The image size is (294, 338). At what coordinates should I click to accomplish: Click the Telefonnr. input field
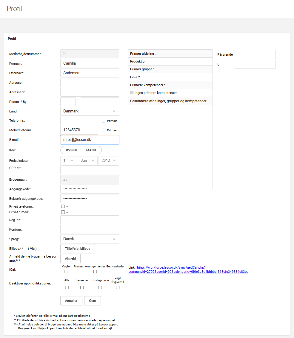(x=79, y=121)
